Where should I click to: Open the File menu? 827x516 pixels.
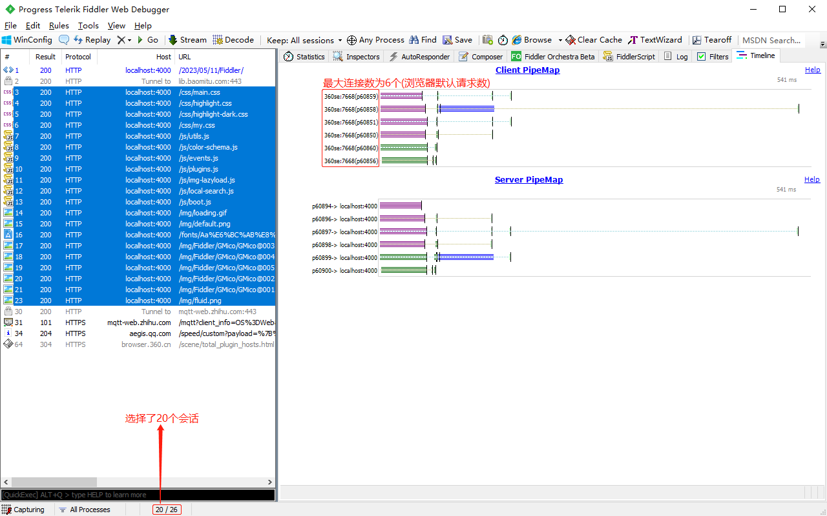[10, 26]
